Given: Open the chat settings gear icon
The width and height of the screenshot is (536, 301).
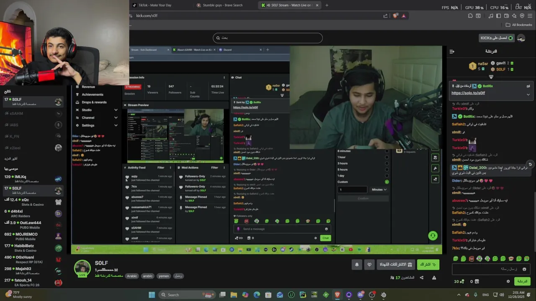Looking at the screenshot, I should coord(508,281).
